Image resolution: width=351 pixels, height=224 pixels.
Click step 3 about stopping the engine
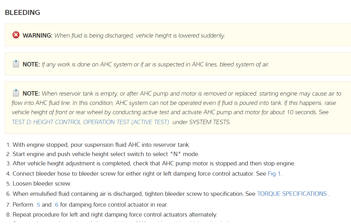point(154,164)
